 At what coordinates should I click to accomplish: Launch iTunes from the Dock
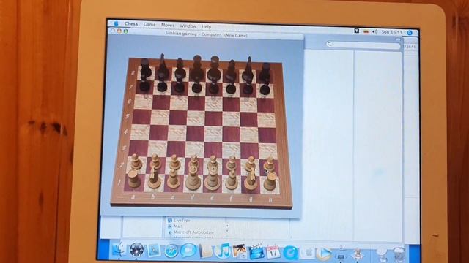pos(223,251)
